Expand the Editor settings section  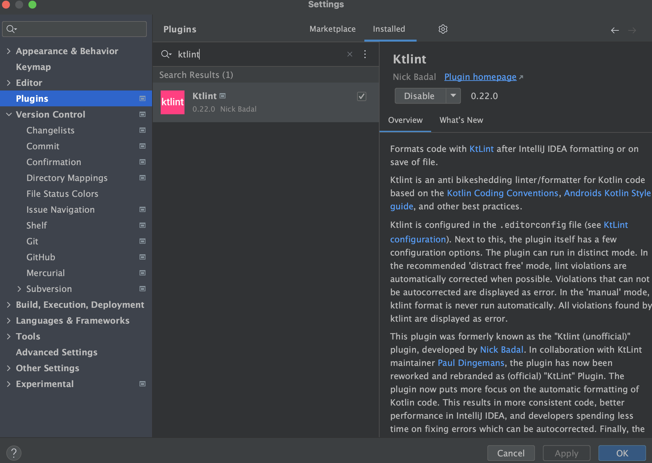(9, 83)
